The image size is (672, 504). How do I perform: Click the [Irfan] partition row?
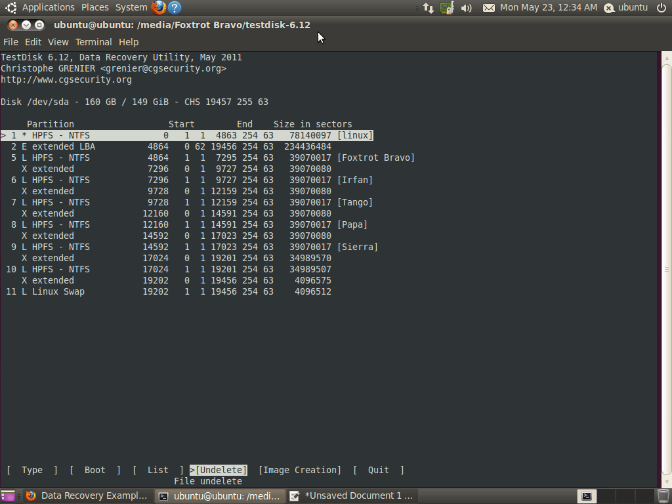pos(190,180)
